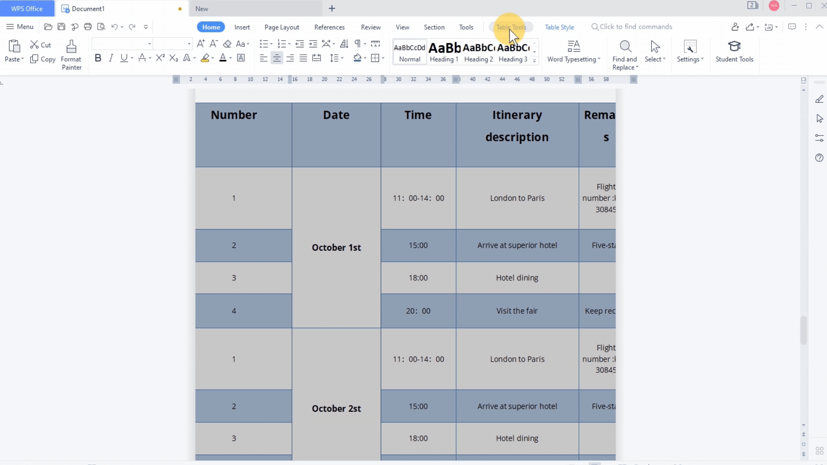This screenshot has height=465, width=827.
Task: Click the Sort icon in the ribbon
Action: [344, 44]
